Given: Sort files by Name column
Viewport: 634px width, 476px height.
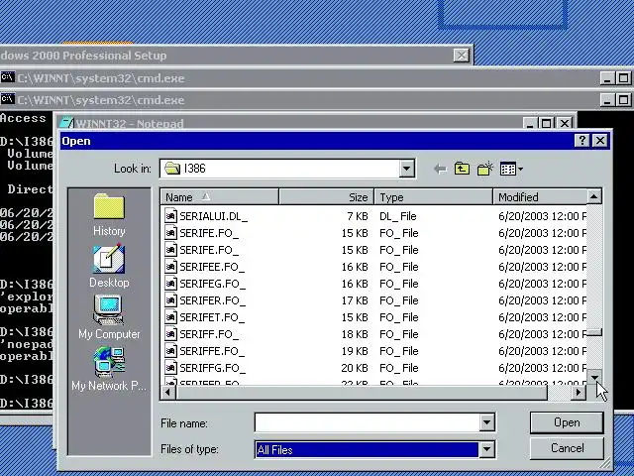Looking at the screenshot, I should (x=220, y=197).
